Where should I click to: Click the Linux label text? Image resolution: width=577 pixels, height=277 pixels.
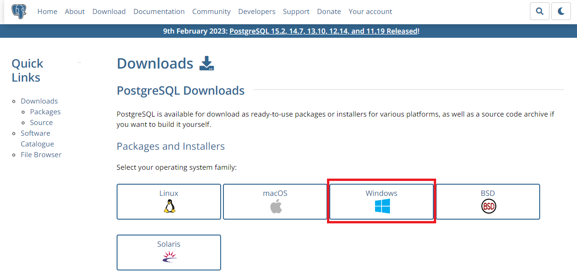click(x=169, y=193)
